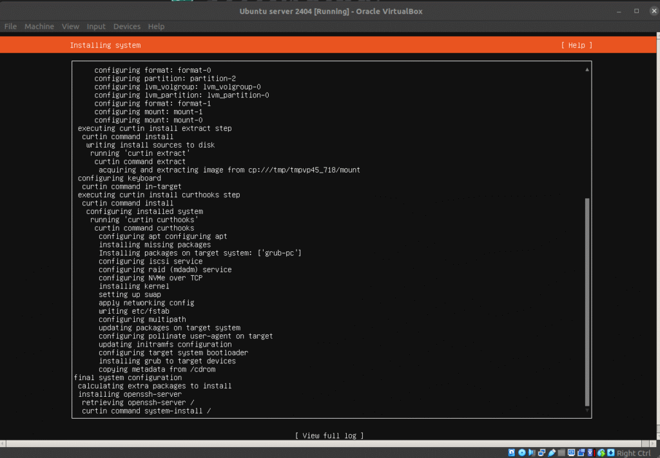Open the Machine menu
The height and width of the screenshot is (458, 660).
[x=39, y=26]
